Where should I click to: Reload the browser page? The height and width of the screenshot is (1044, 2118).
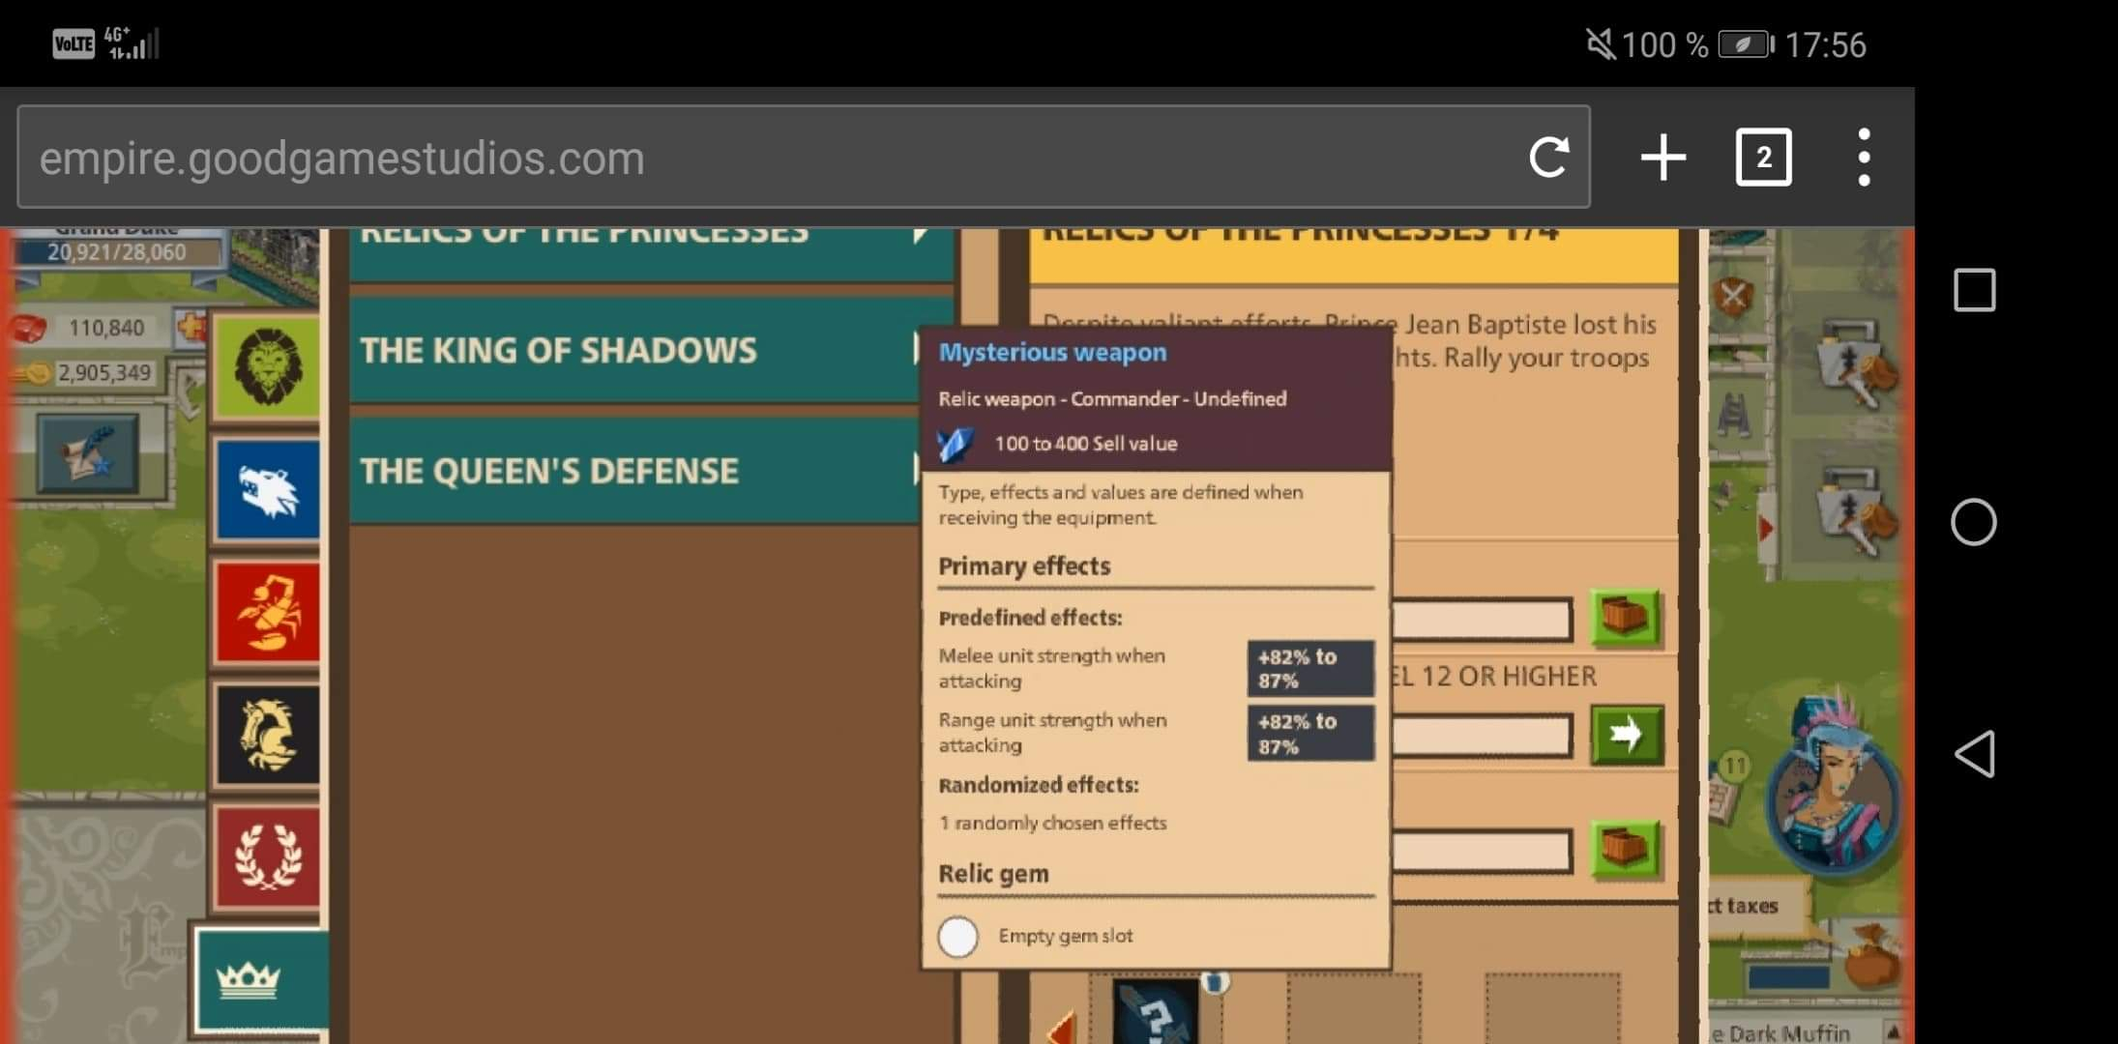[x=1548, y=158]
